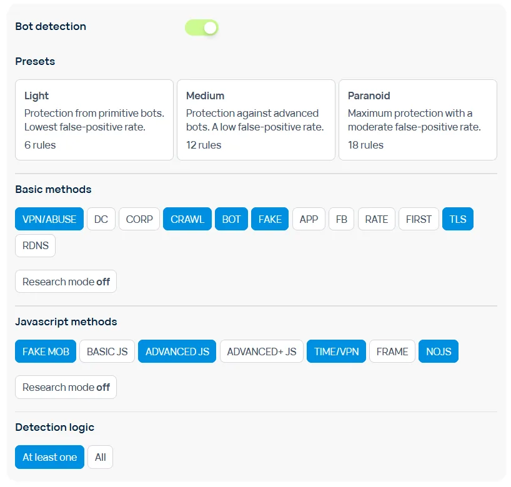The image size is (511, 487).
Task: Turn off the Bot detection switch
Action: pyautogui.click(x=201, y=27)
